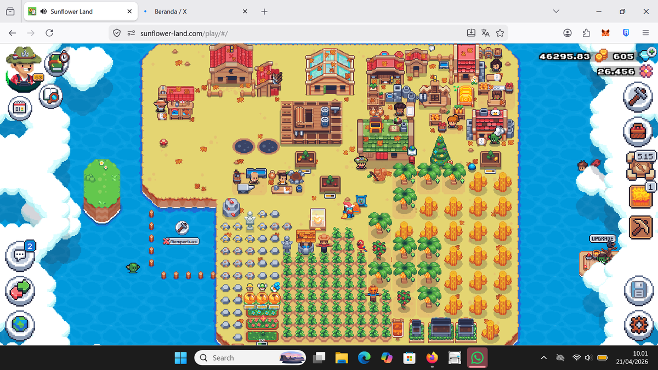Image resolution: width=658 pixels, height=370 pixels.
Task: Open the extensions puzzle icon
Action: [586, 33]
